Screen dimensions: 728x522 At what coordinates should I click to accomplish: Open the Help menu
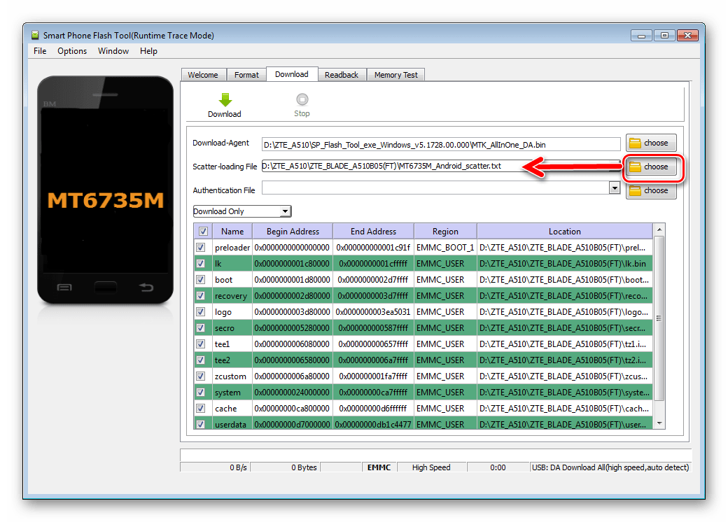(x=148, y=51)
